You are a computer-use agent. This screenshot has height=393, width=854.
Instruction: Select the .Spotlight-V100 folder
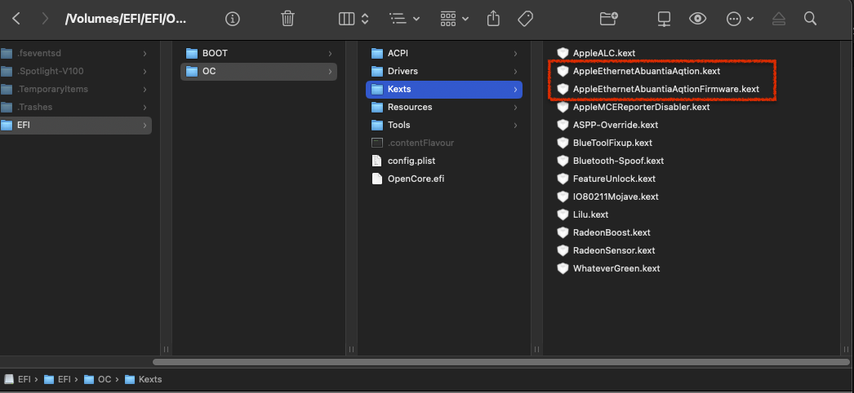(x=75, y=71)
